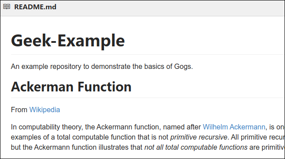Click the divider line under Geek-Example
Image resolution: width=285 pixels, height=159 pixels.
pyautogui.click(x=148, y=54)
